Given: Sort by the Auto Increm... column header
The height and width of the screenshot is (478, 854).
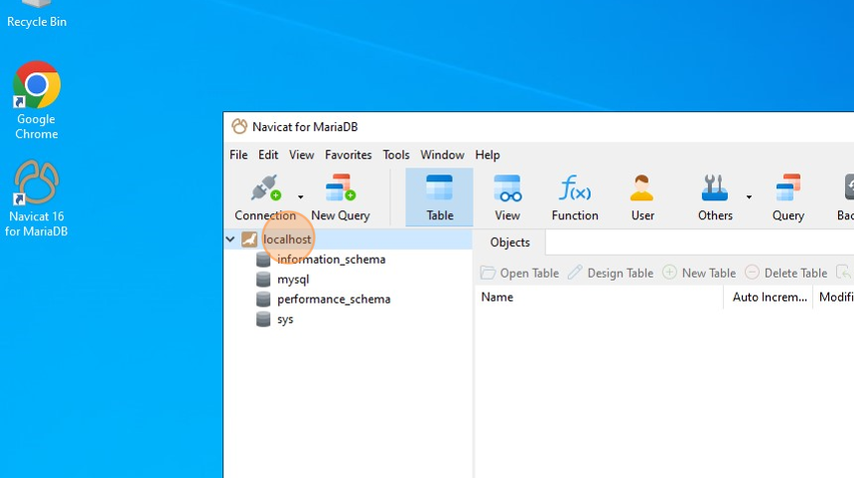Looking at the screenshot, I should [x=769, y=298].
